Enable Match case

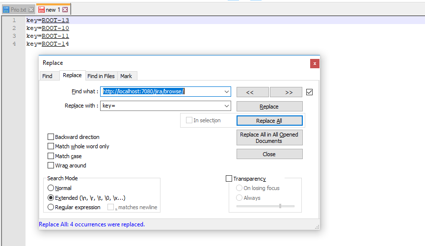[51, 156]
